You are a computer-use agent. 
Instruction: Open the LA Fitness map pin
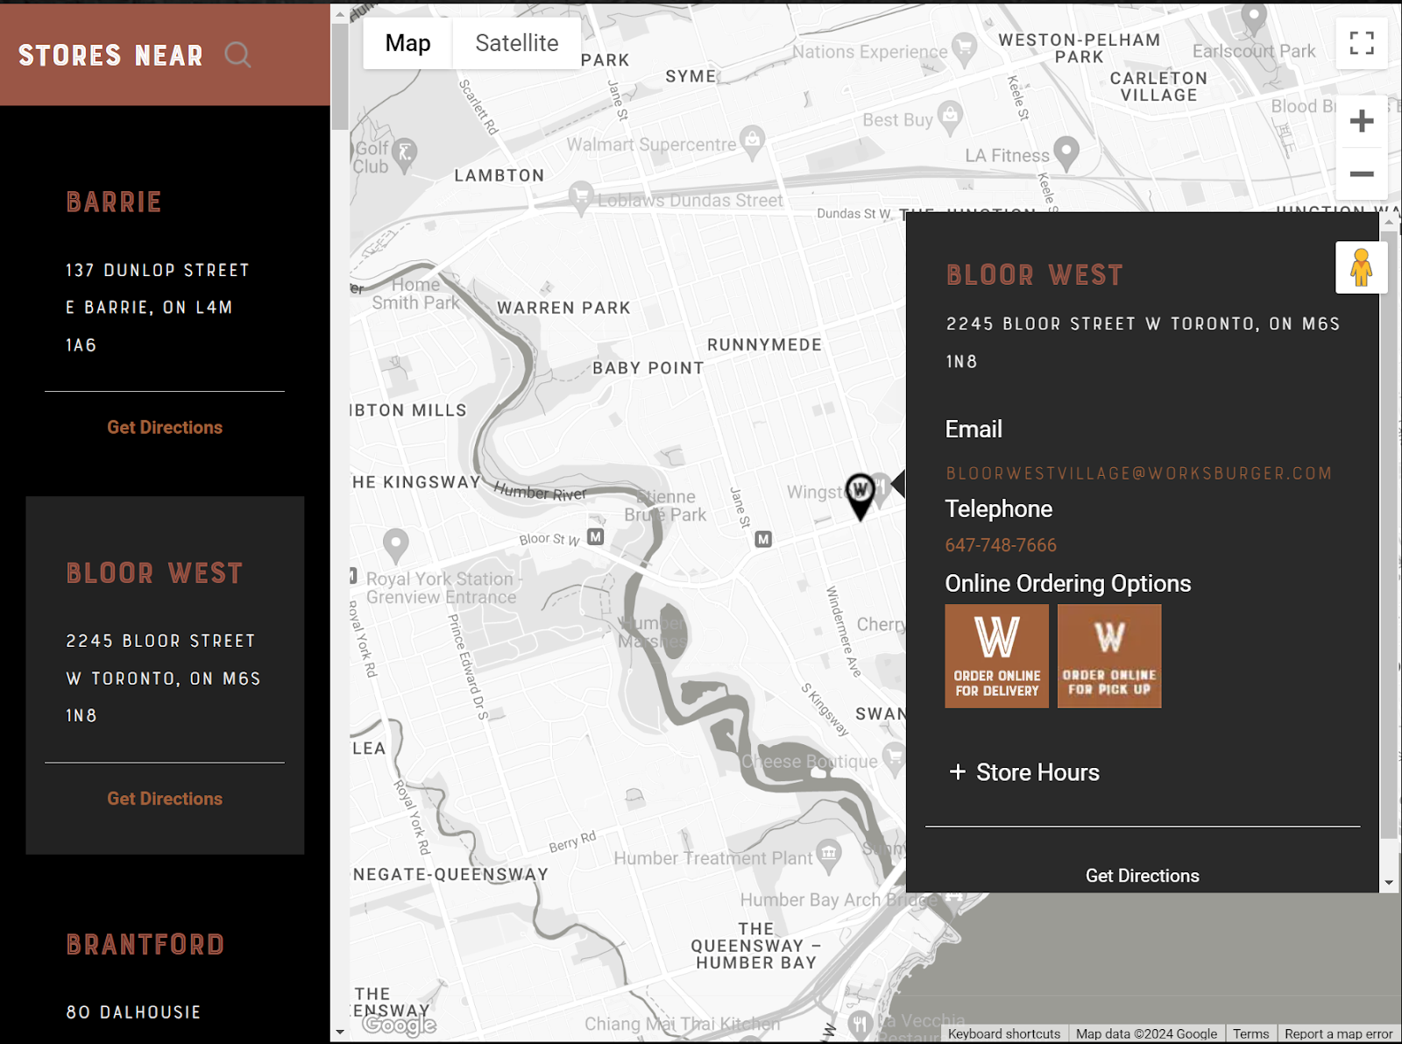click(1066, 153)
